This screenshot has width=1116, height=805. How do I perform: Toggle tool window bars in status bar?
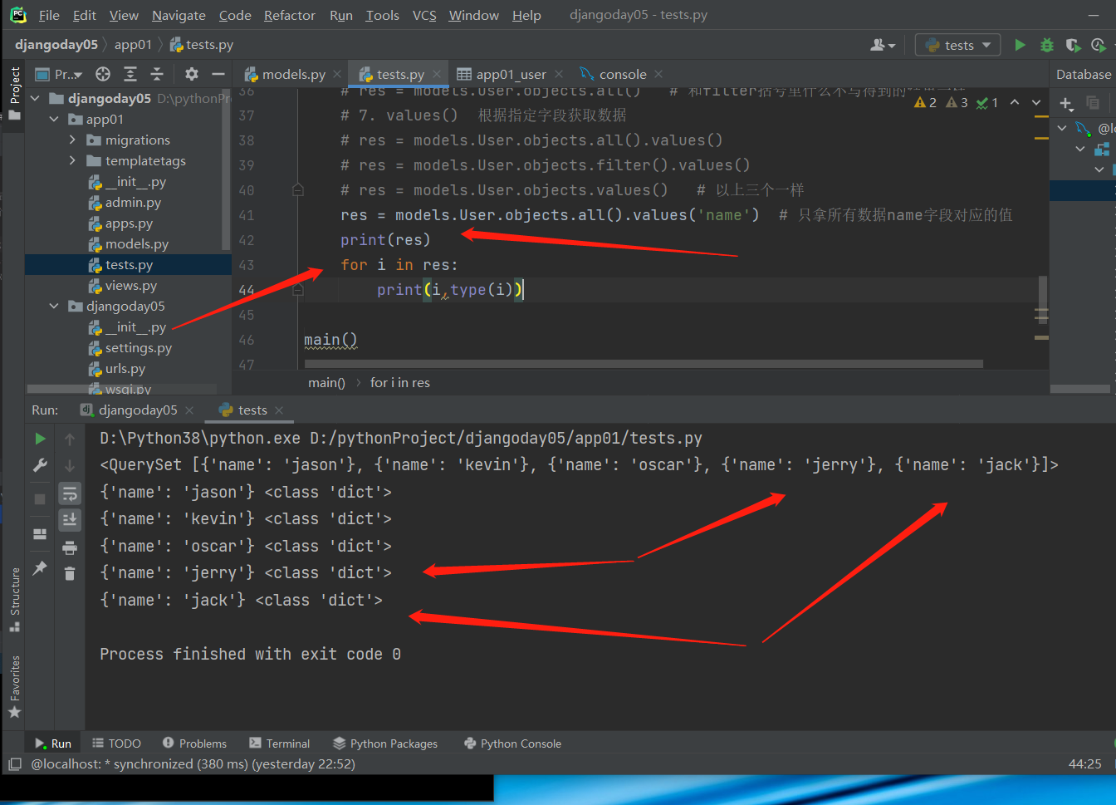coord(14,764)
